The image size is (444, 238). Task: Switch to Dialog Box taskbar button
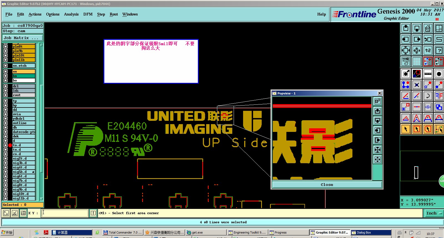[x=371, y=232]
